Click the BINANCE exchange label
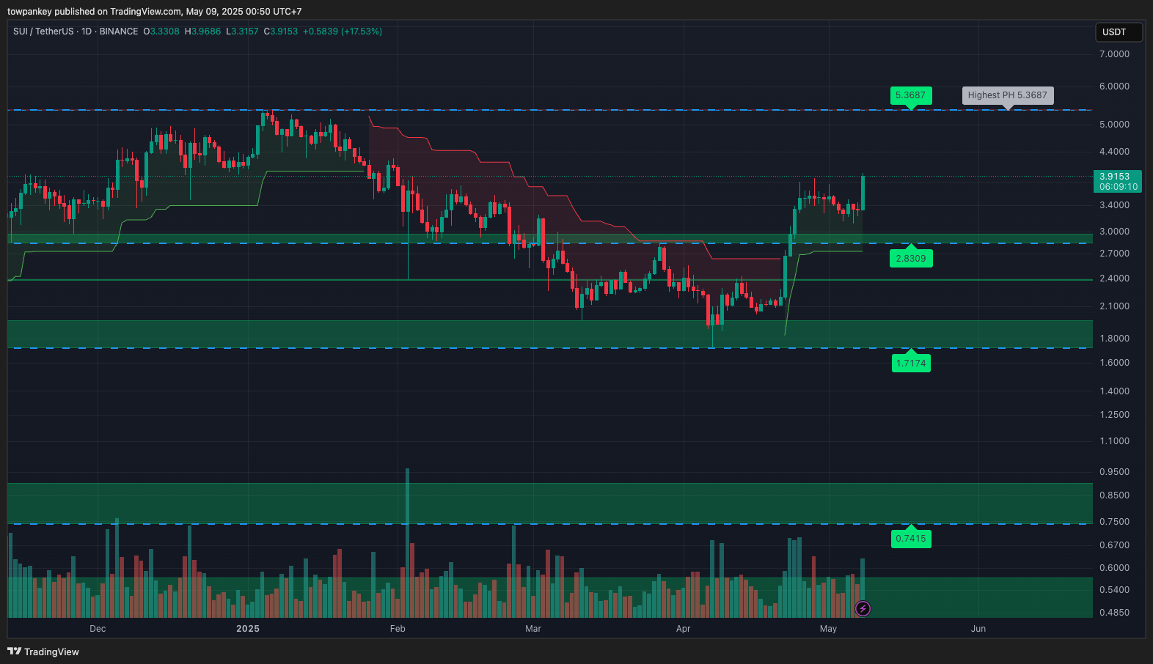This screenshot has width=1153, height=664. 119,32
